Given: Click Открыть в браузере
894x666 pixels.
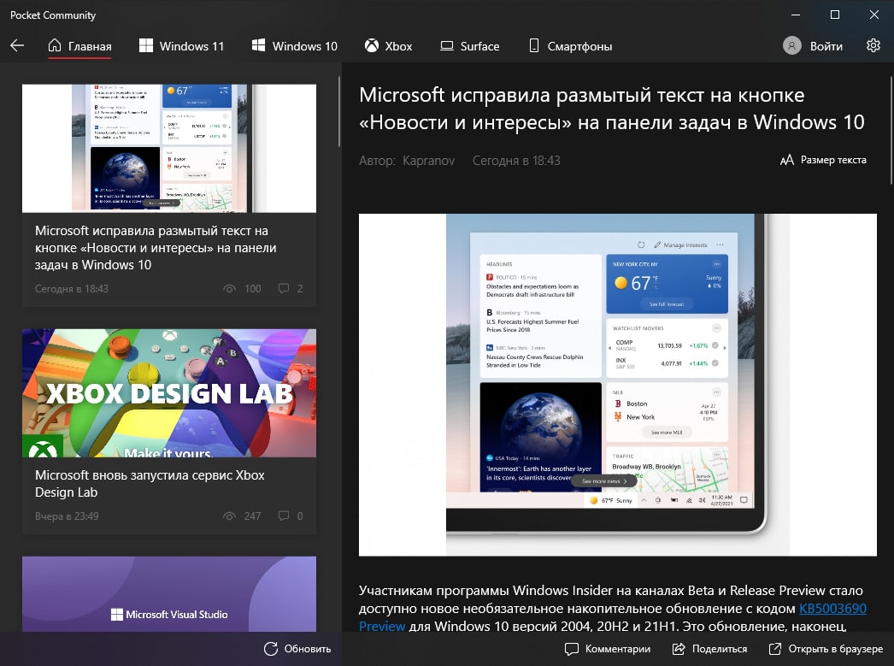Looking at the screenshot, I should click(826, 649).
